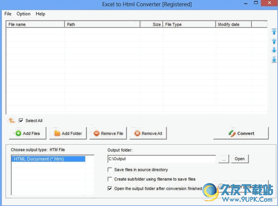Open the File menu
Screen dimensions: 278x206
click(x=8, y=14)
